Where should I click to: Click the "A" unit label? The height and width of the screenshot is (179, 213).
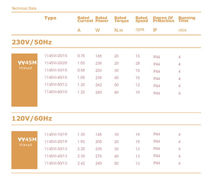[x=79, y=30]
